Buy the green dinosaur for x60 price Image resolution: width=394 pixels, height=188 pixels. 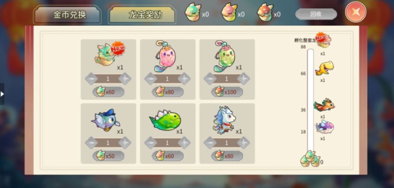click(x=167, y=156)
